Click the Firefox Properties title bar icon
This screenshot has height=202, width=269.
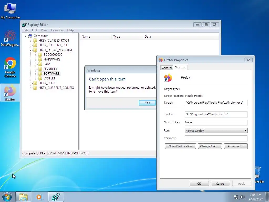point(161,60)
